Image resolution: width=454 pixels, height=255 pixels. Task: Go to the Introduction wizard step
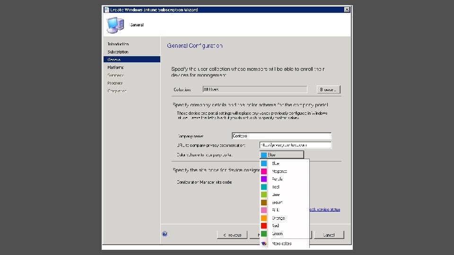pyautogui.click(x=118, y=44)
